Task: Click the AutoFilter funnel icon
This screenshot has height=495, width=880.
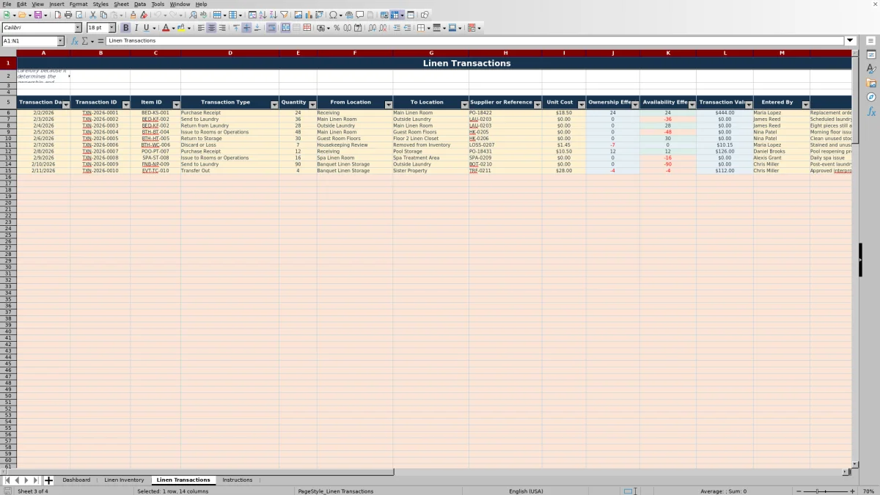Action: click(284, 15)
